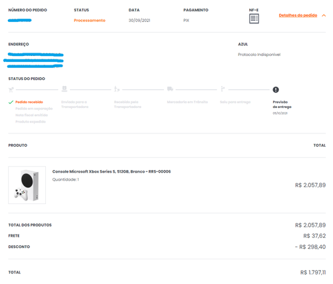Click the DESCONTO label
333x284 pixels.
point(19,247)
